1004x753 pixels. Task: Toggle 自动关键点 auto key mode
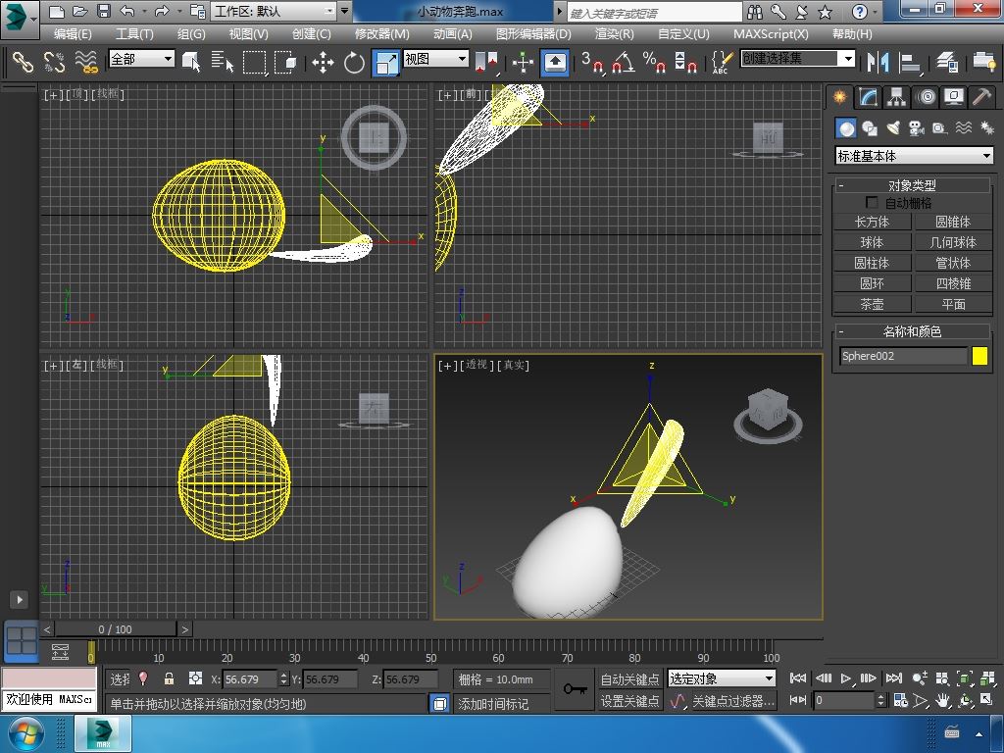point(629,678)
